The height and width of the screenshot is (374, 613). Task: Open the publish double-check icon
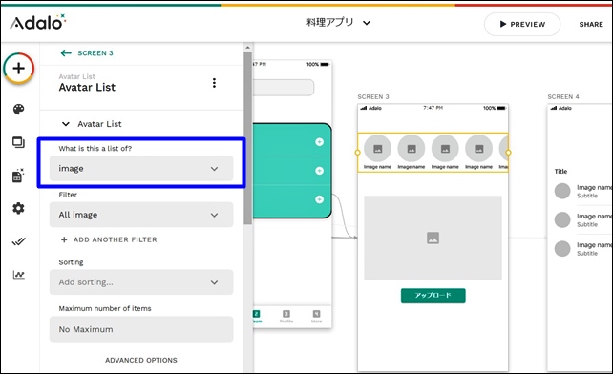coord(18,241)
